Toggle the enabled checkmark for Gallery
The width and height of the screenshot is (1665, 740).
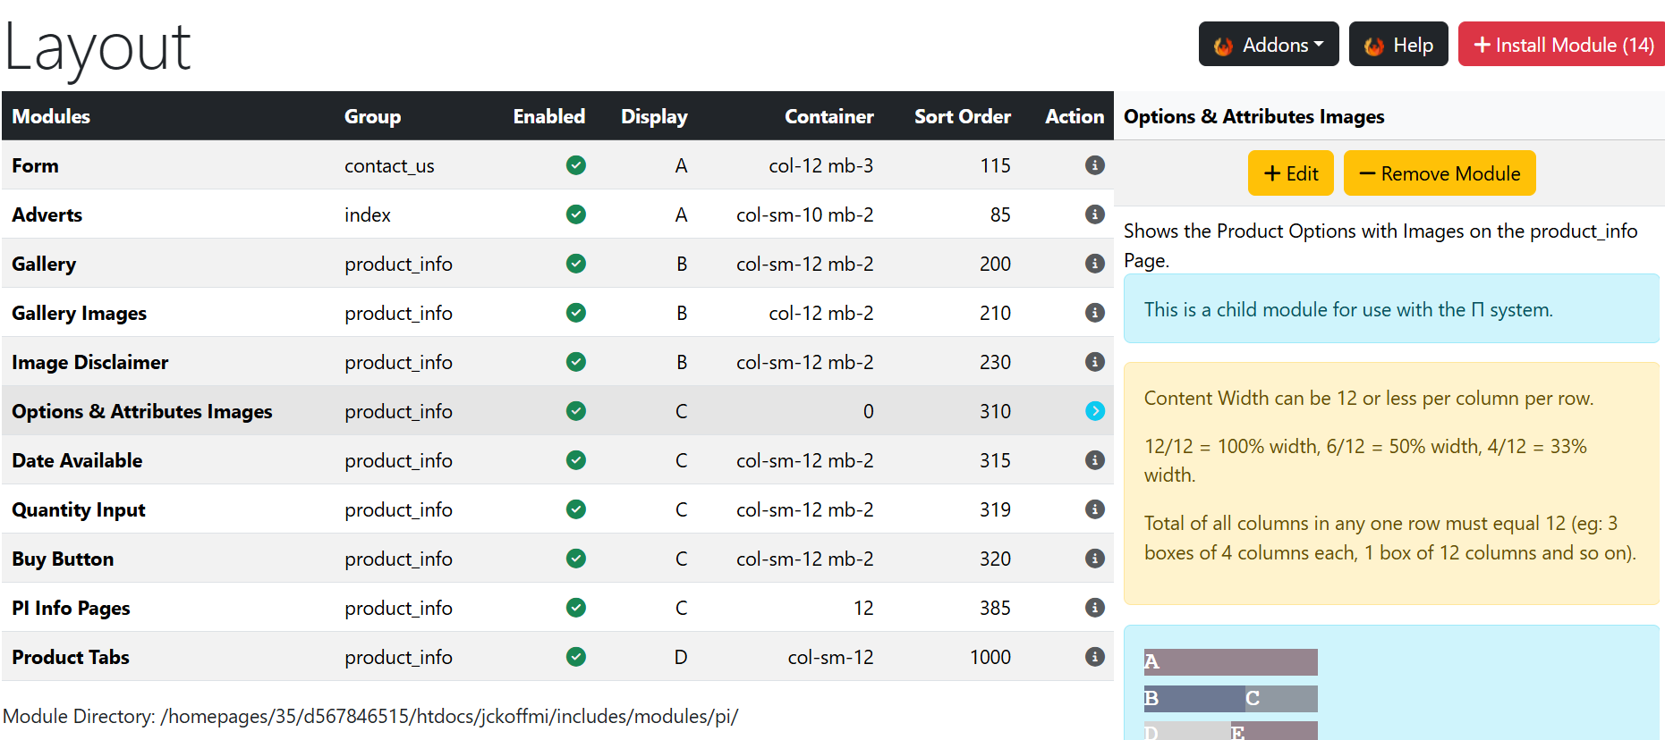click(576, 264)
